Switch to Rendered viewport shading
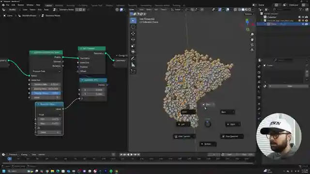This screenshot has width=310, height=174. (x=249, y=10)
